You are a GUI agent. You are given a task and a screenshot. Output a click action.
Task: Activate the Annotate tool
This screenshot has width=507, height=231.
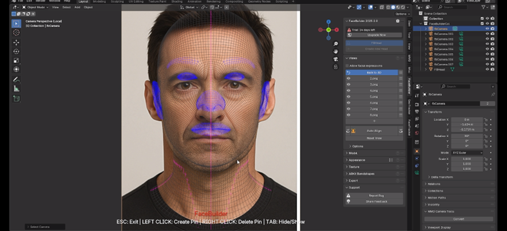tap(16, 79)
